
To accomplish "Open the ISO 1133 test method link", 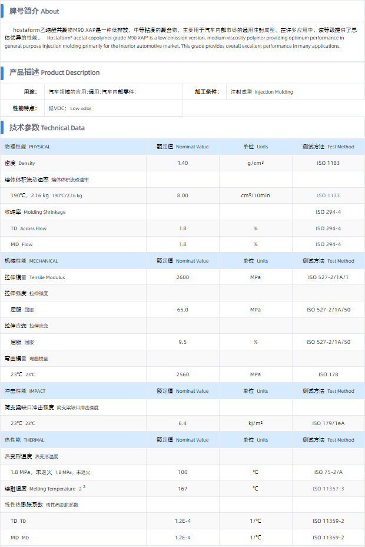I will [x=328, y=195].
